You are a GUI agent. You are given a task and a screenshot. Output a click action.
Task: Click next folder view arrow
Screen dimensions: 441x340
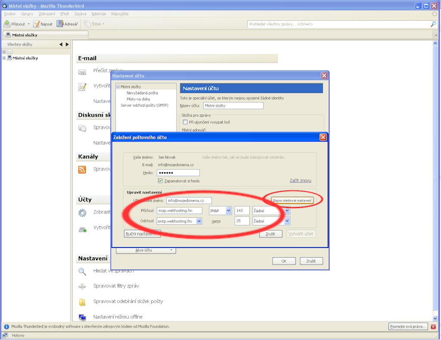point(67,44)
